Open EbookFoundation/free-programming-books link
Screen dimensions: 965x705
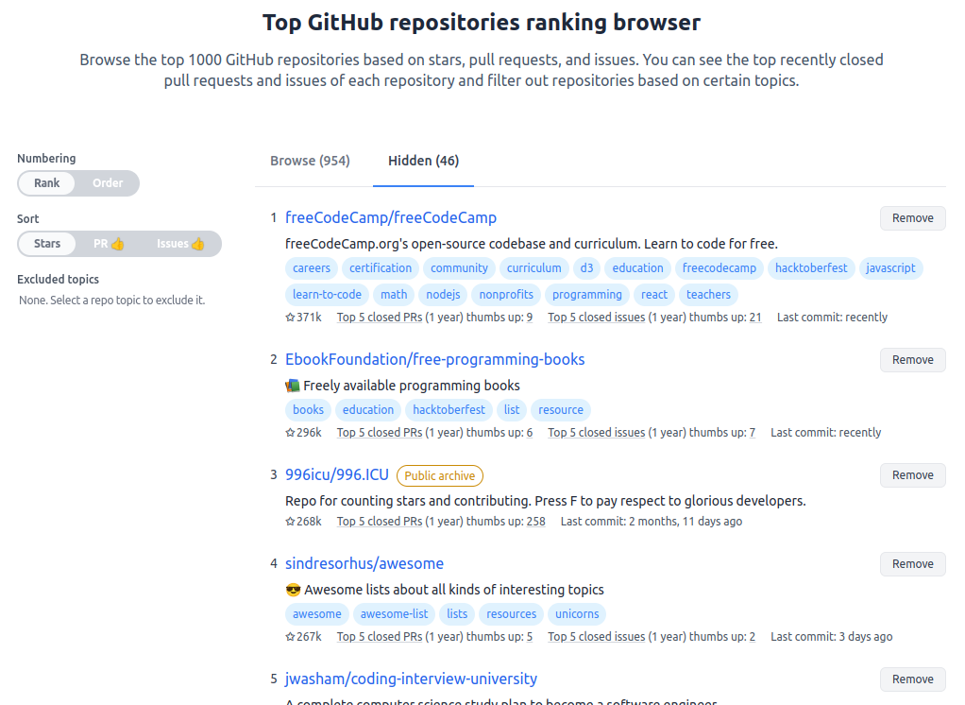(x=434, y=359)
